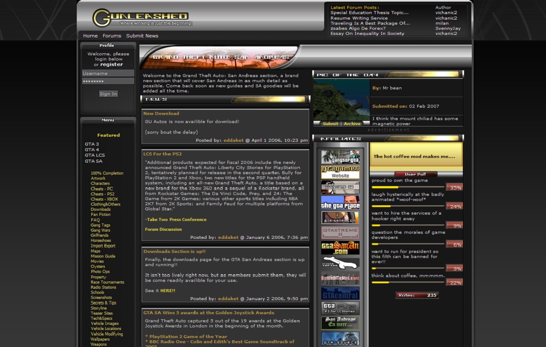Go to the Home menu
546x347 pixels.
(x=90, y=36)
